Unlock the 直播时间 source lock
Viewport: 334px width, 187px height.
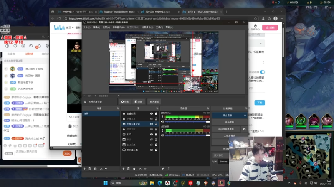tap(156, 113)
